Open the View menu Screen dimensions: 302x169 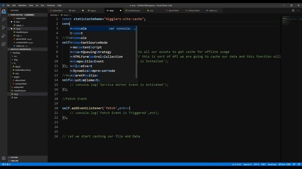[31, 5]
